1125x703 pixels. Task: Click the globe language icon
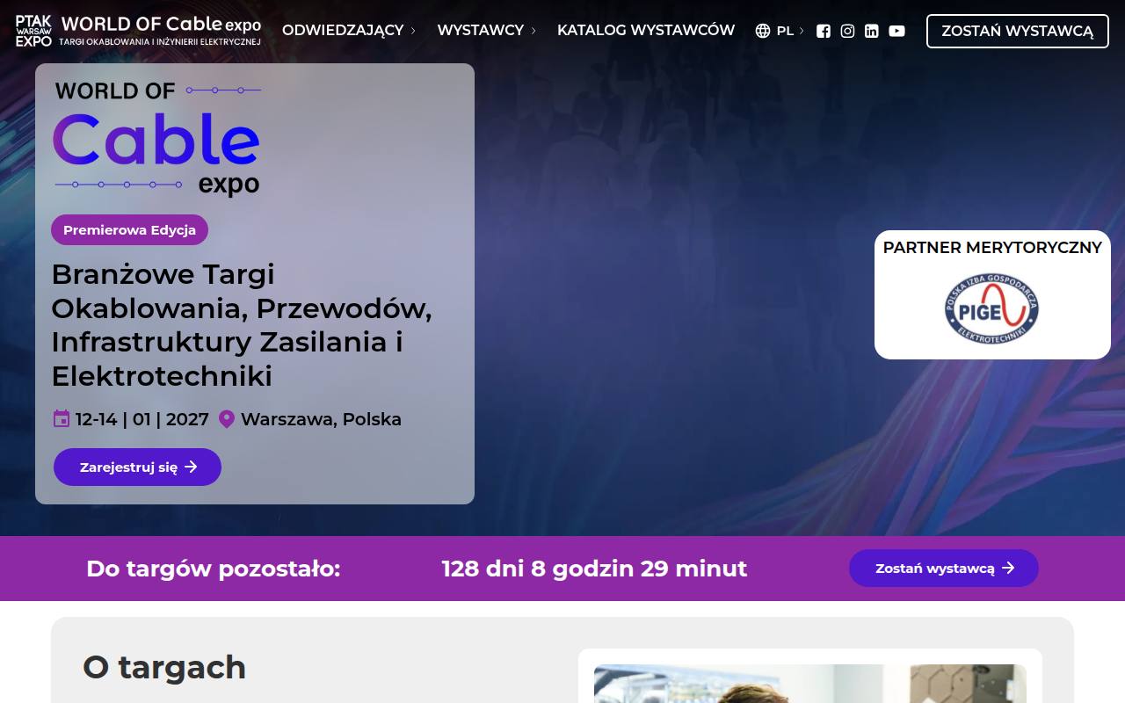[x=763, y=31]
